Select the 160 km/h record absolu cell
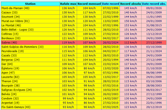 coord(130,38)
